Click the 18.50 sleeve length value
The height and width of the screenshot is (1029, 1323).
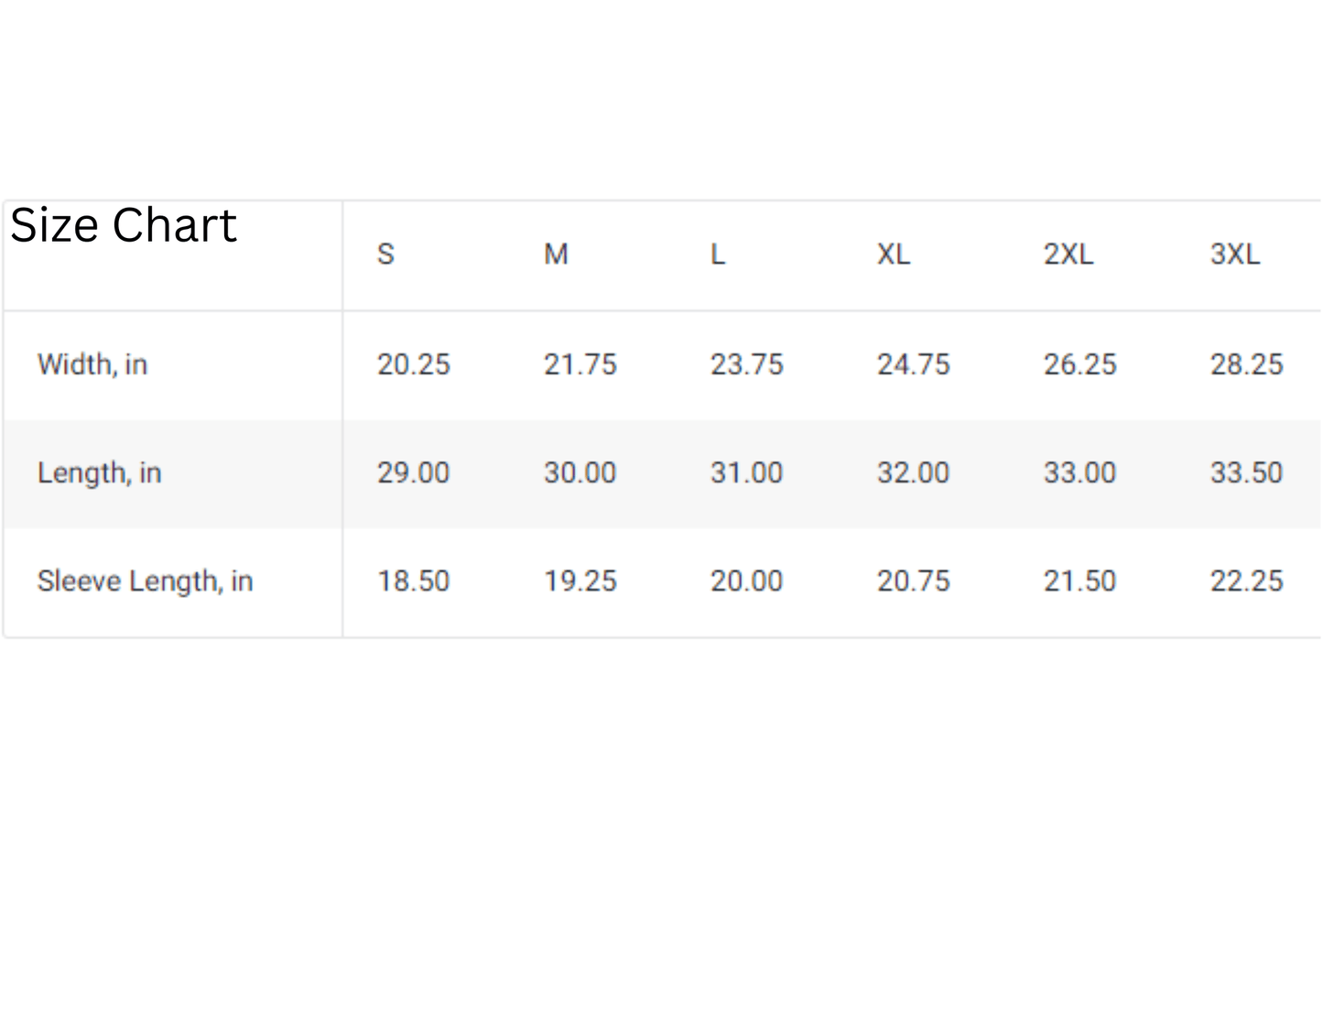tap(414, 580)
